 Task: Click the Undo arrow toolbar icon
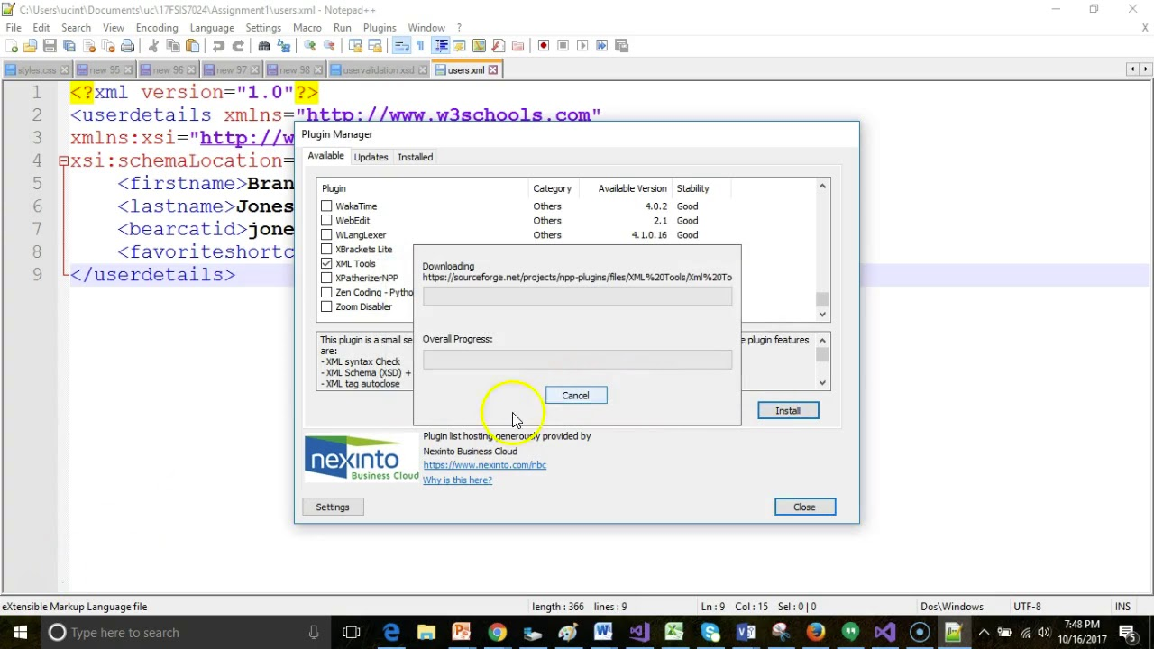coord(218,46)
